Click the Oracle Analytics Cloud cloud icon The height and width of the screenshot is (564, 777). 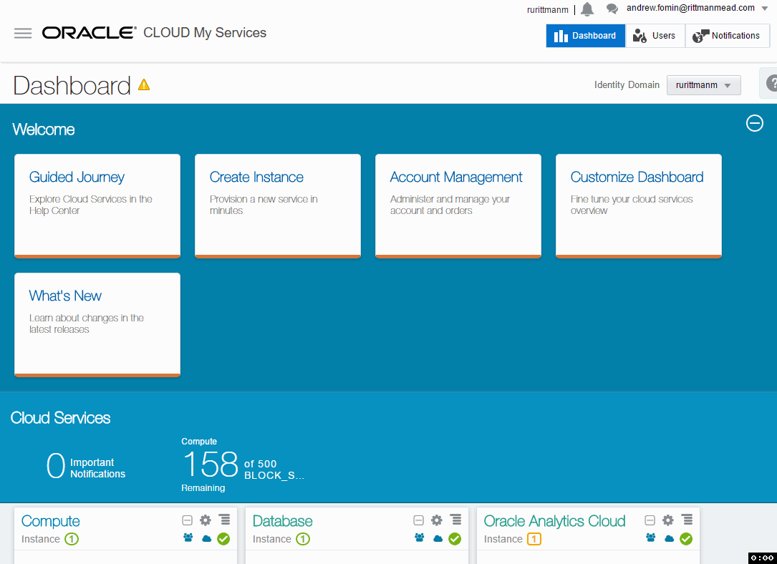[670, 538]
